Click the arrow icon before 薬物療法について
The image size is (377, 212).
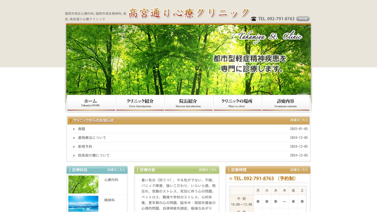tap(74, 138)
